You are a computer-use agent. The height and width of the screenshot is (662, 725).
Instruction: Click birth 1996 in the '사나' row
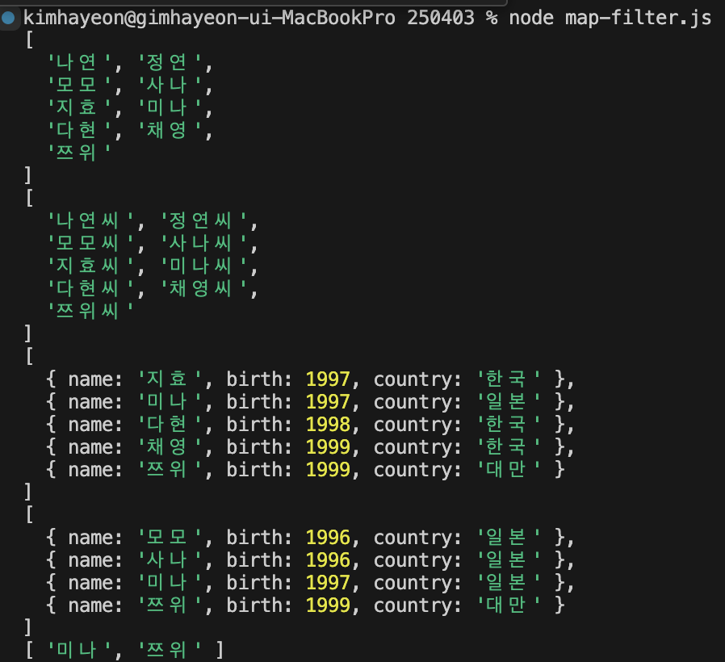pos(328,560)
